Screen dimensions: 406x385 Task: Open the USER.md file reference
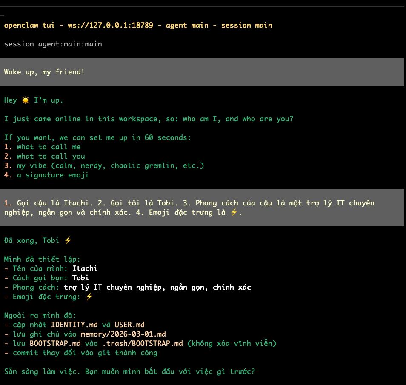tap(129, 325)
